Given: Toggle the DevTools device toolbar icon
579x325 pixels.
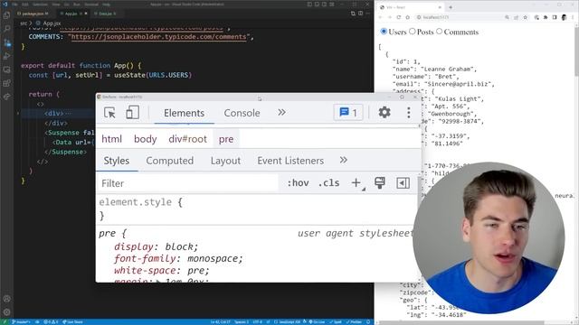Looking at the screenshot, I should pos(133,113).
